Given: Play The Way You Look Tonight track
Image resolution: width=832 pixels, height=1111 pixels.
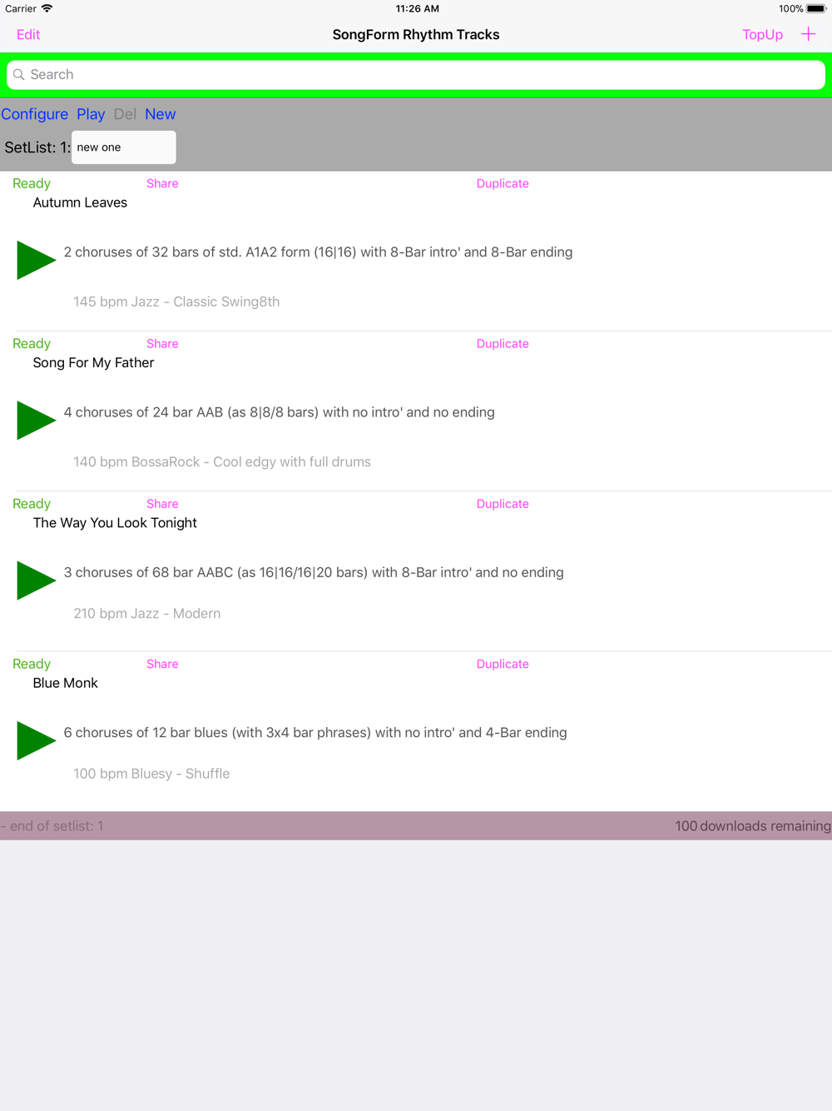Looking at the screenshot, I should (36, 580).
